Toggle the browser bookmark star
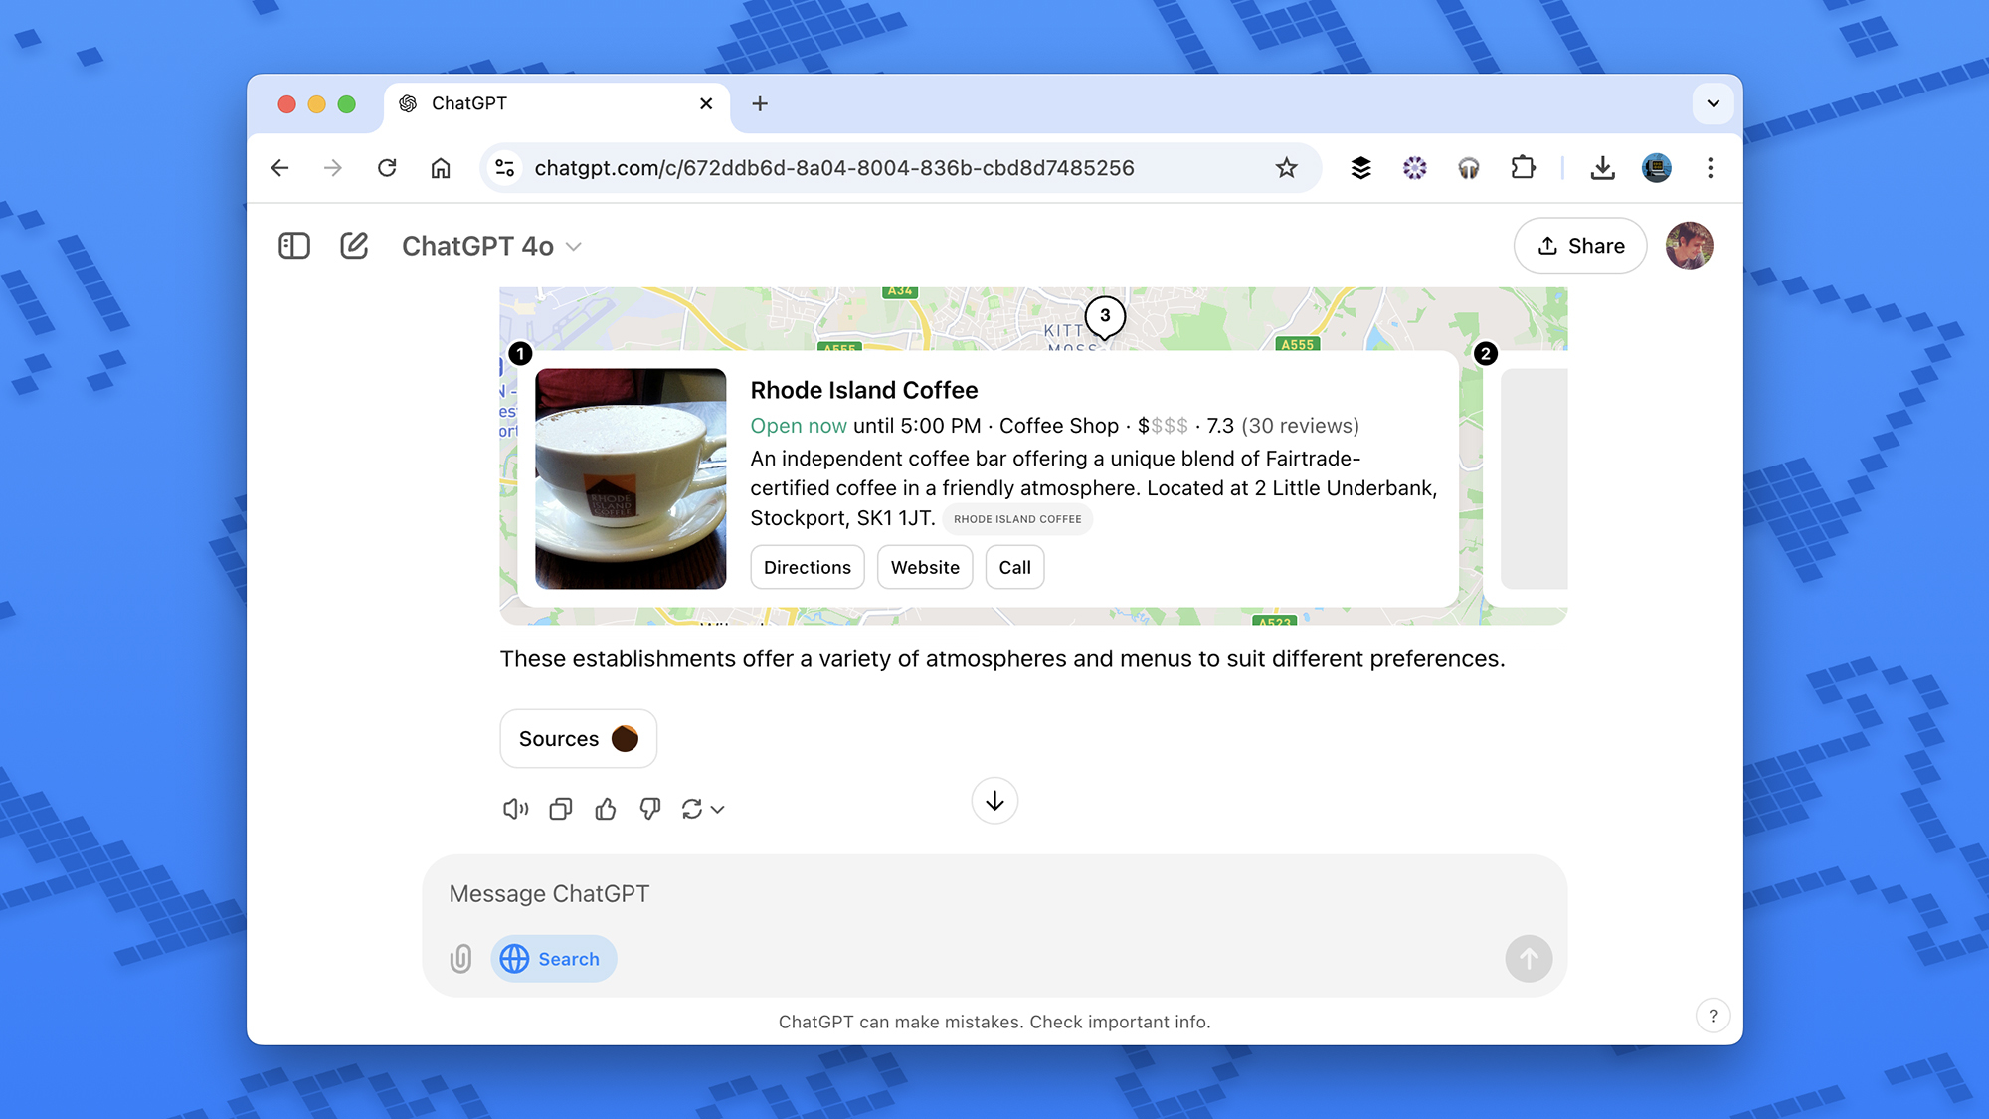This screenshot has width=1989, height=1119. point(1286,168)
